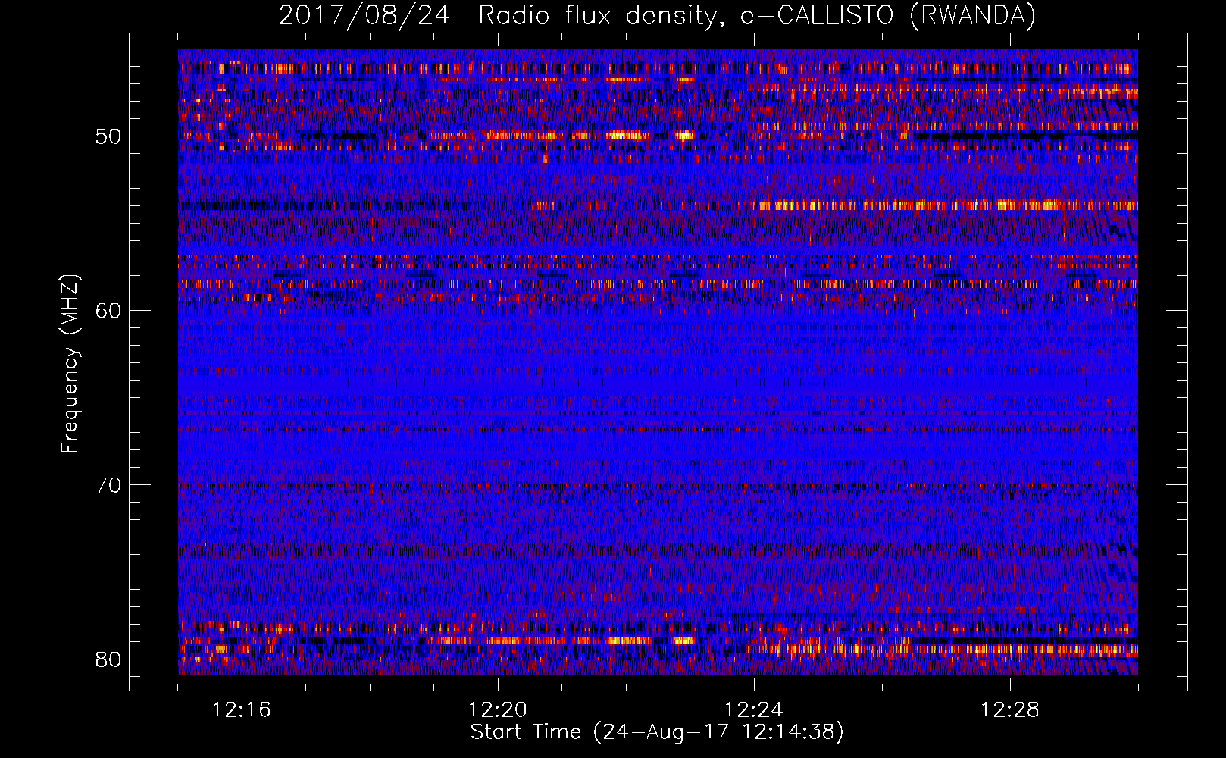Image resolution: width=1226 pixels, height=758 pixels.
Task: Click the frequency tick label "70"
Action: click(x=108, y=485)
